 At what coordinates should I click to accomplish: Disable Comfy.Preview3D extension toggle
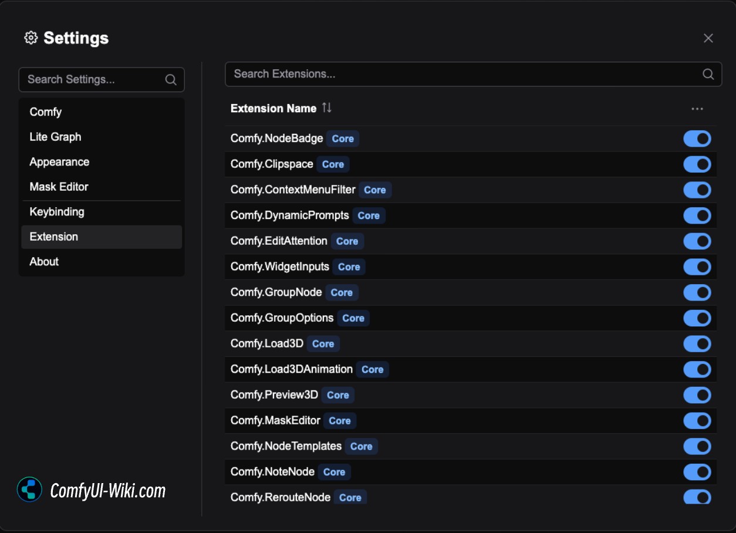[697, 395]
